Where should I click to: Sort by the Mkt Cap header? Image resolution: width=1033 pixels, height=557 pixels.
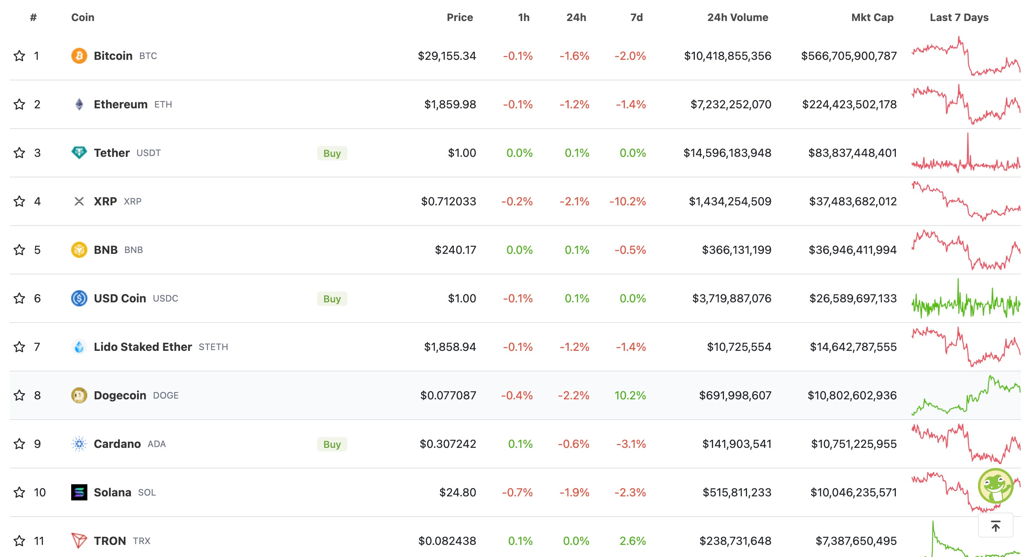pos(872,17)
